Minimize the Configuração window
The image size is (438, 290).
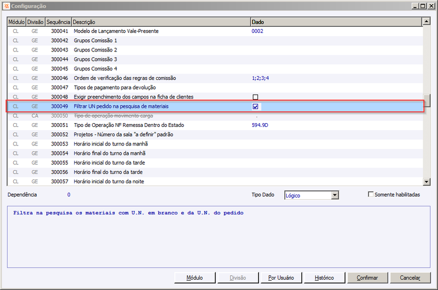pyautogui.click(x=415, y=6)
